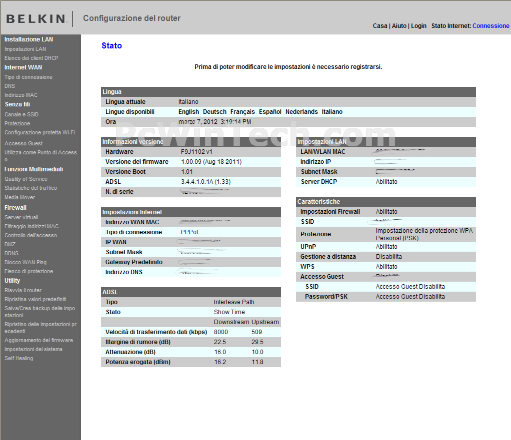Open Elenco di protezione page

(x=28, y=271)
